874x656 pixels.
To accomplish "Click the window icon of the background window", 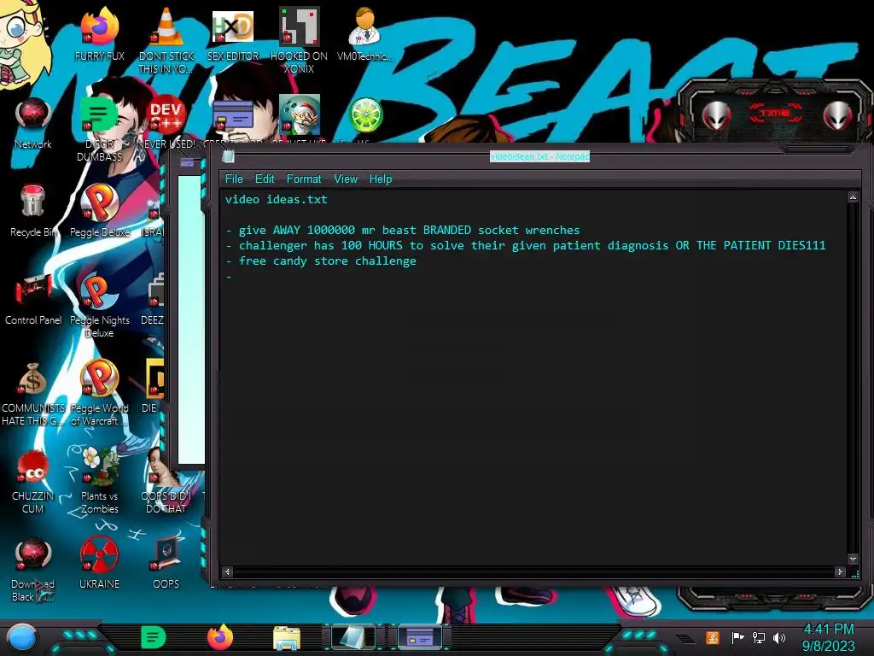I will (187, 162).
